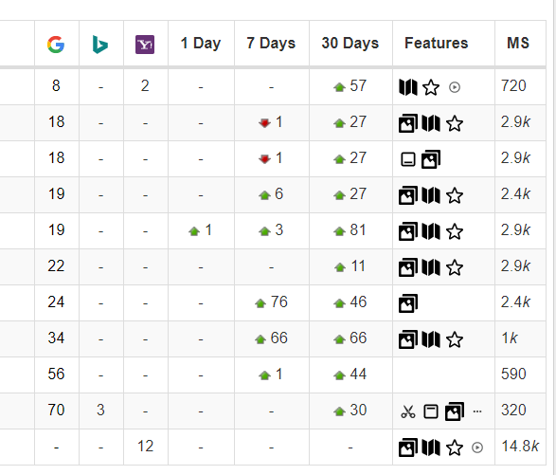Click the window box icon in the 320 row
Image resolution: width=556 pixels, height=475 pixels.
(x=431, y=411)
